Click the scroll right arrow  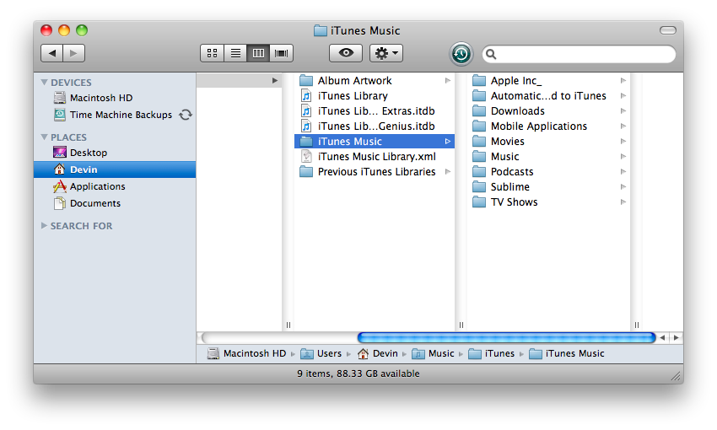tap(676, 338)
